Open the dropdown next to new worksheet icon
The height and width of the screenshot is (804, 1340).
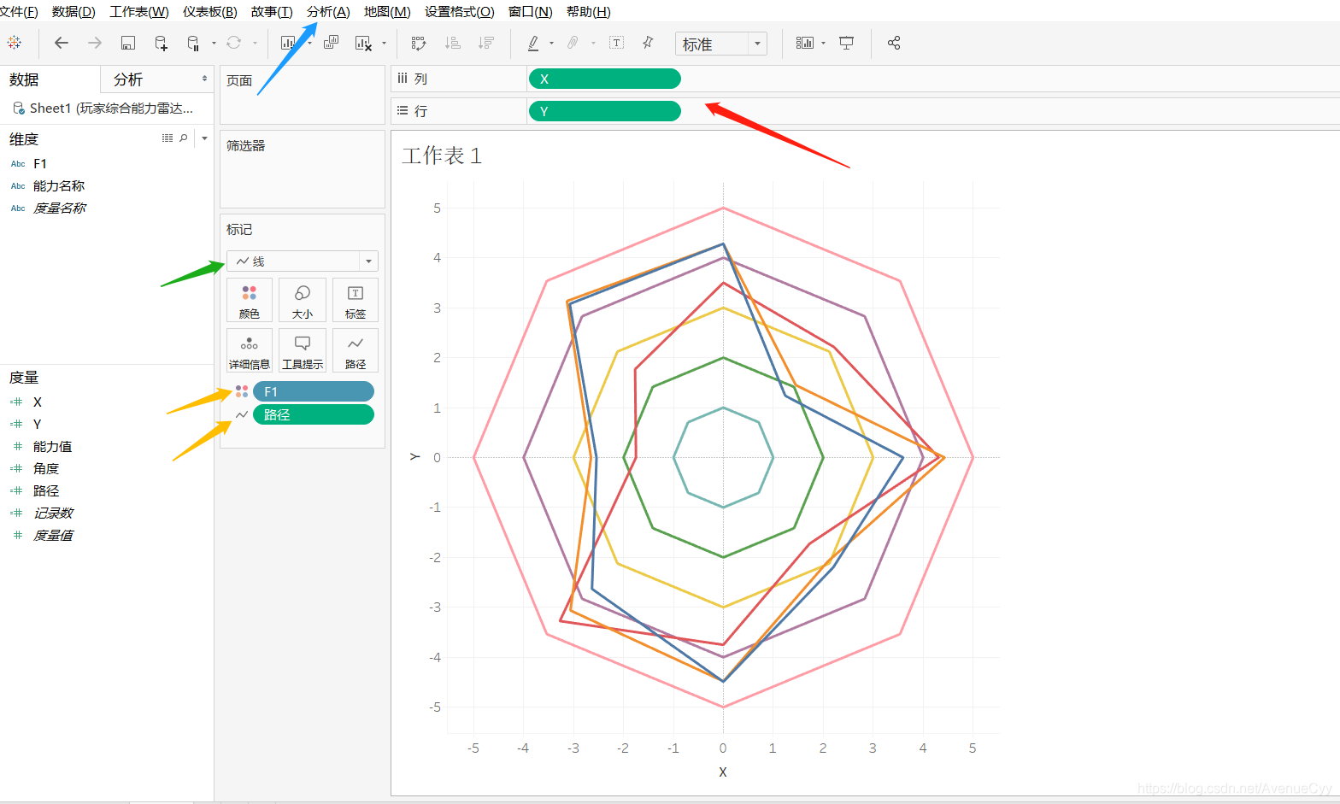(309, 43)
